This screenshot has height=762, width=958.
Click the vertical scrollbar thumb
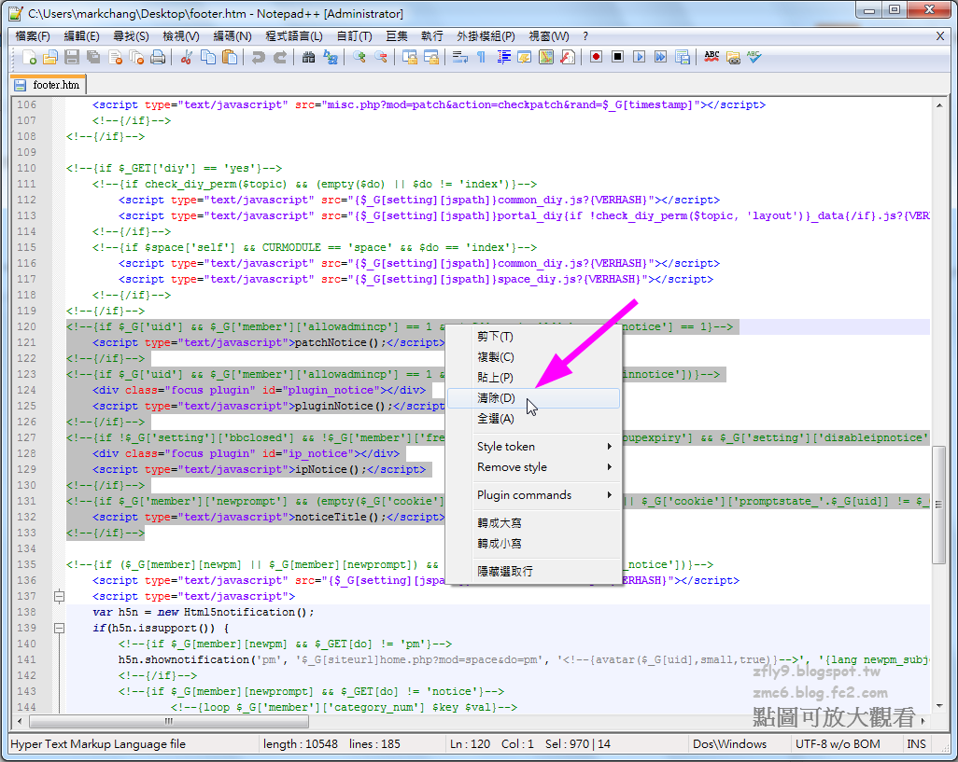[x=939, y=506]
